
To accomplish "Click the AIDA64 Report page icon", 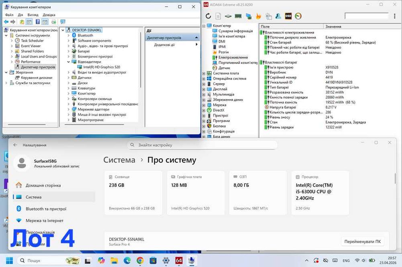I will pyautogui.click(x=218, y=16).
